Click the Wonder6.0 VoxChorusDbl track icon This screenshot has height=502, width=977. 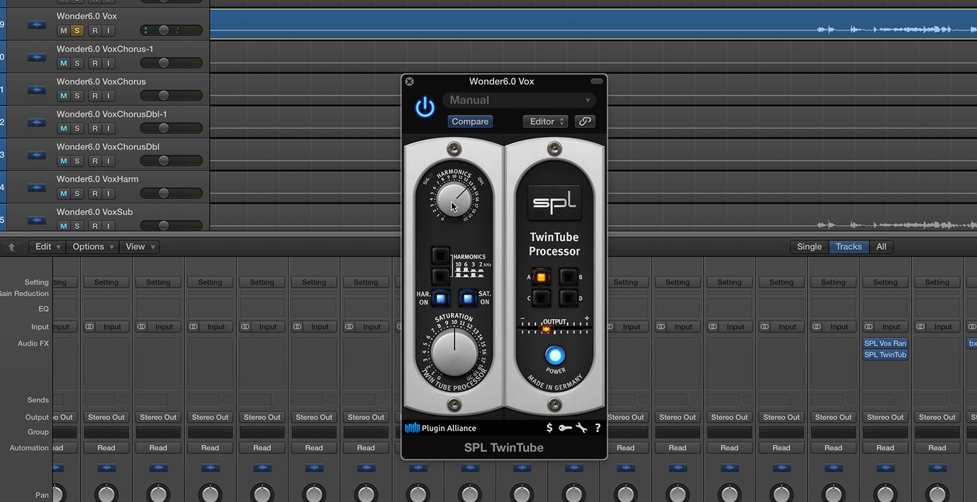(36, 156)
